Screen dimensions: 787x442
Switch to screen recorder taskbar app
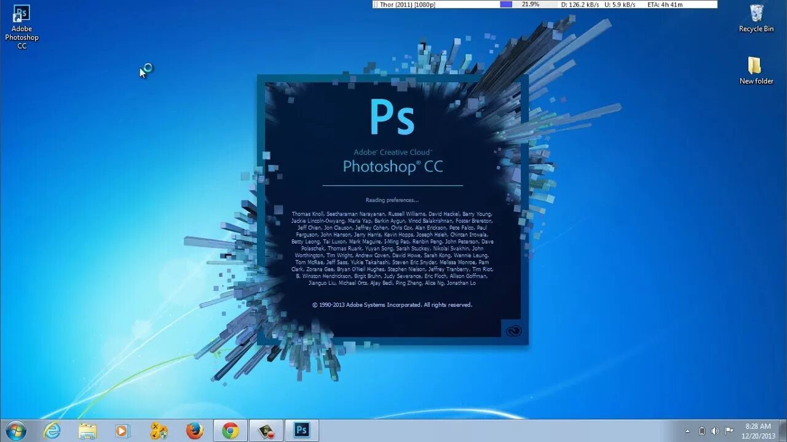(x=266, y=431)
